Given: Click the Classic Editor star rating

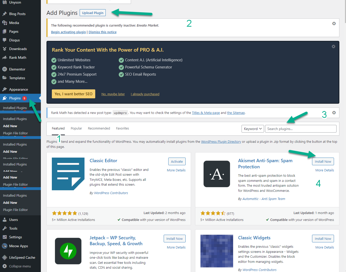Looking at the screenshot, I should 65,213.
